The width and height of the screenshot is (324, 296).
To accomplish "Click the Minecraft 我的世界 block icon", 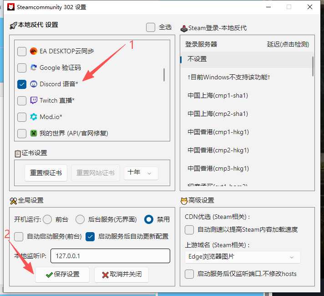I will [34, 134].
